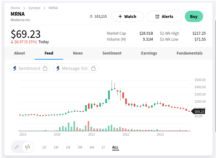This screenshot has width=216, height=158.
Task: Select the ALL time range
Action: [115, 147]
